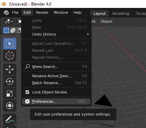Open the Window menu
Image resolution: width=146 pixels, height=128 pixels.
(61, 12)
